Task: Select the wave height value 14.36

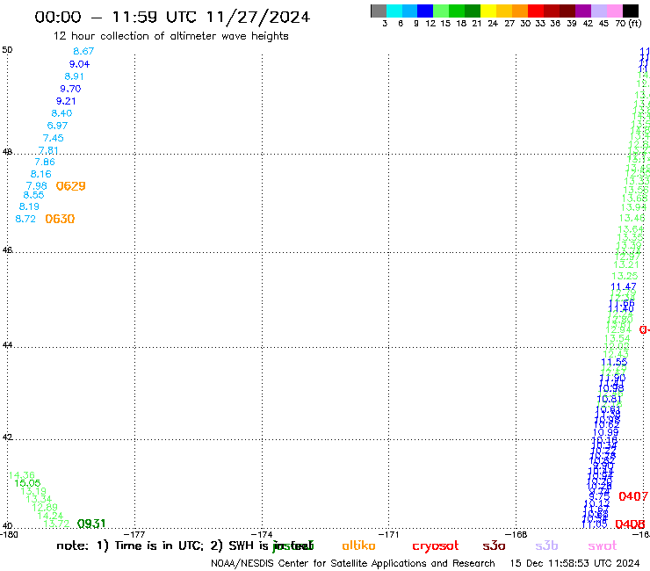Action: 22,475
